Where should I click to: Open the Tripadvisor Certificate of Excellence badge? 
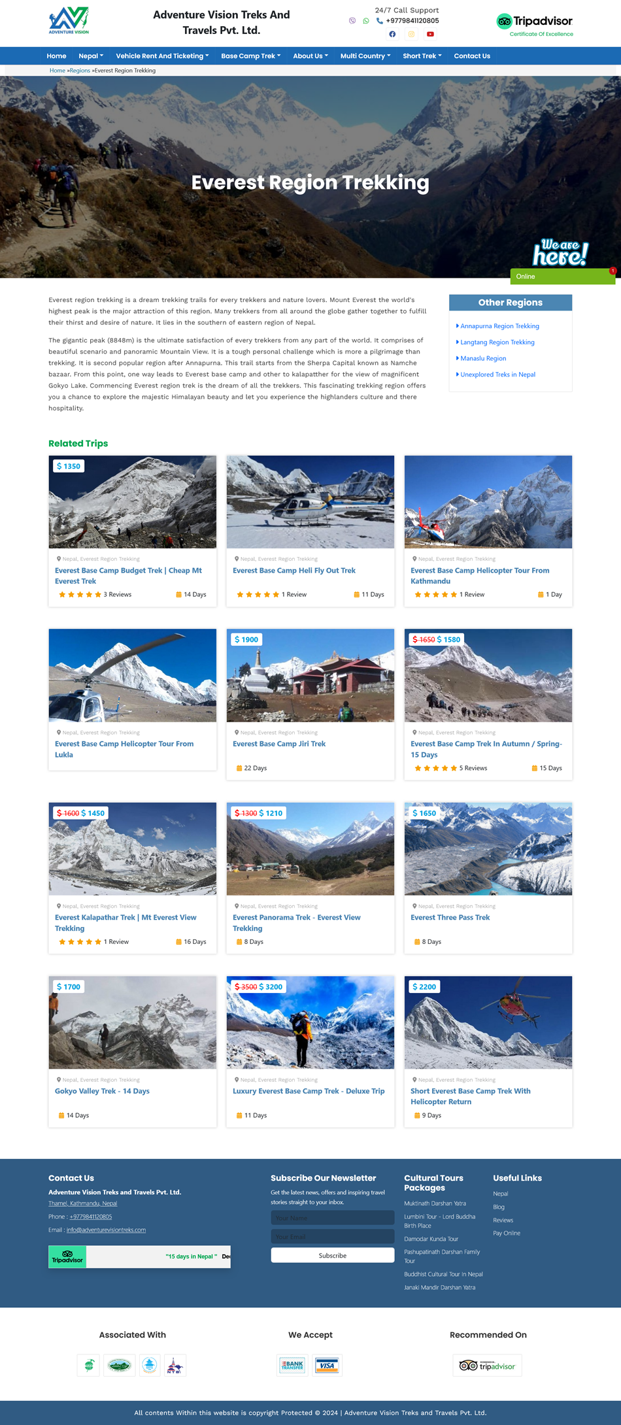(x=535, y=25)
